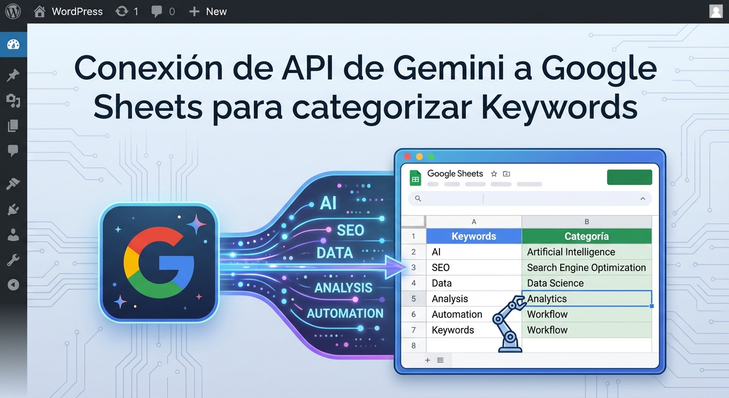
Task: Click the green button in Sheets window
Action: point(629,177)
